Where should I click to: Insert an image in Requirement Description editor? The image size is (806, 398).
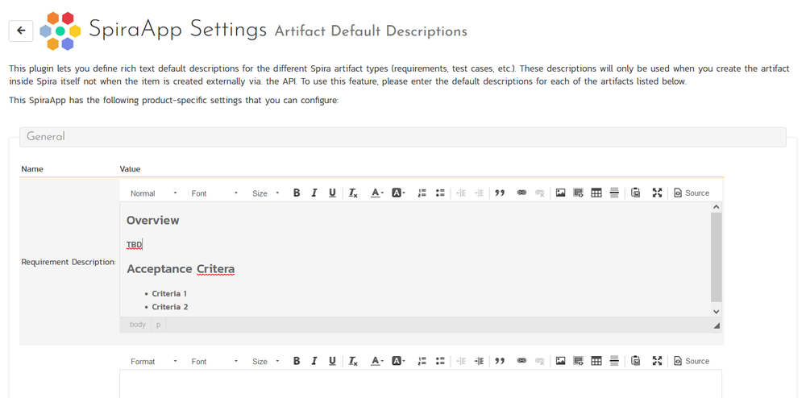(x=560, y=193)
